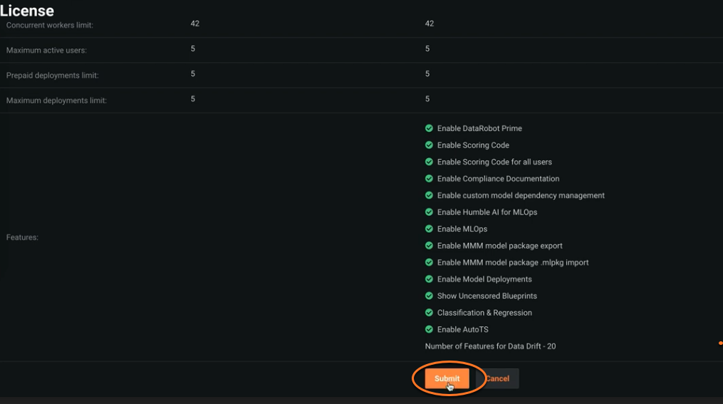723x404 pixels.
Task: Click the Number of Features for Data Drift text
Action: coord(490,346)
